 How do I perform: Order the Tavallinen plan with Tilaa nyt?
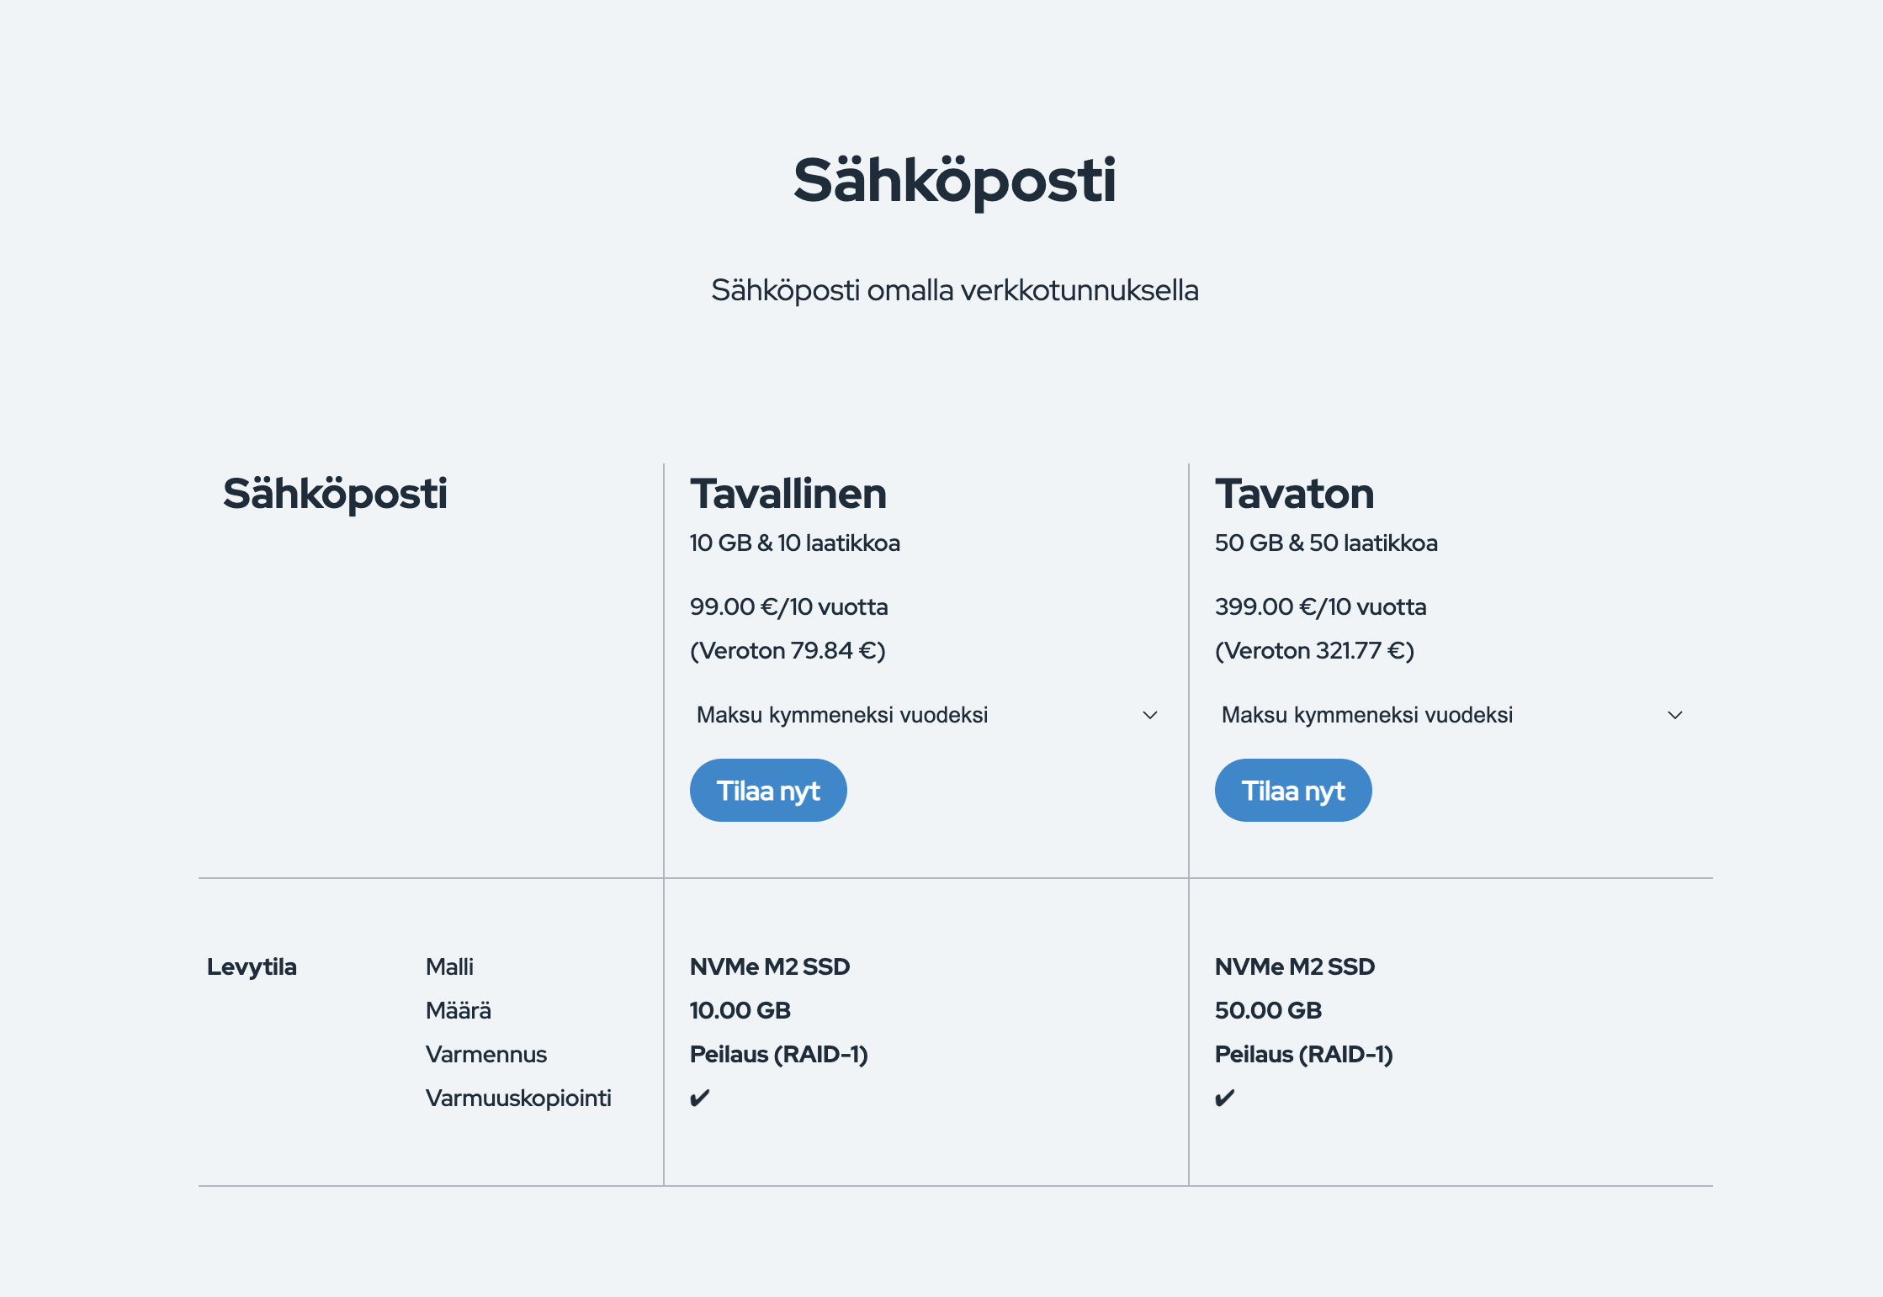(x=768, y=791)
